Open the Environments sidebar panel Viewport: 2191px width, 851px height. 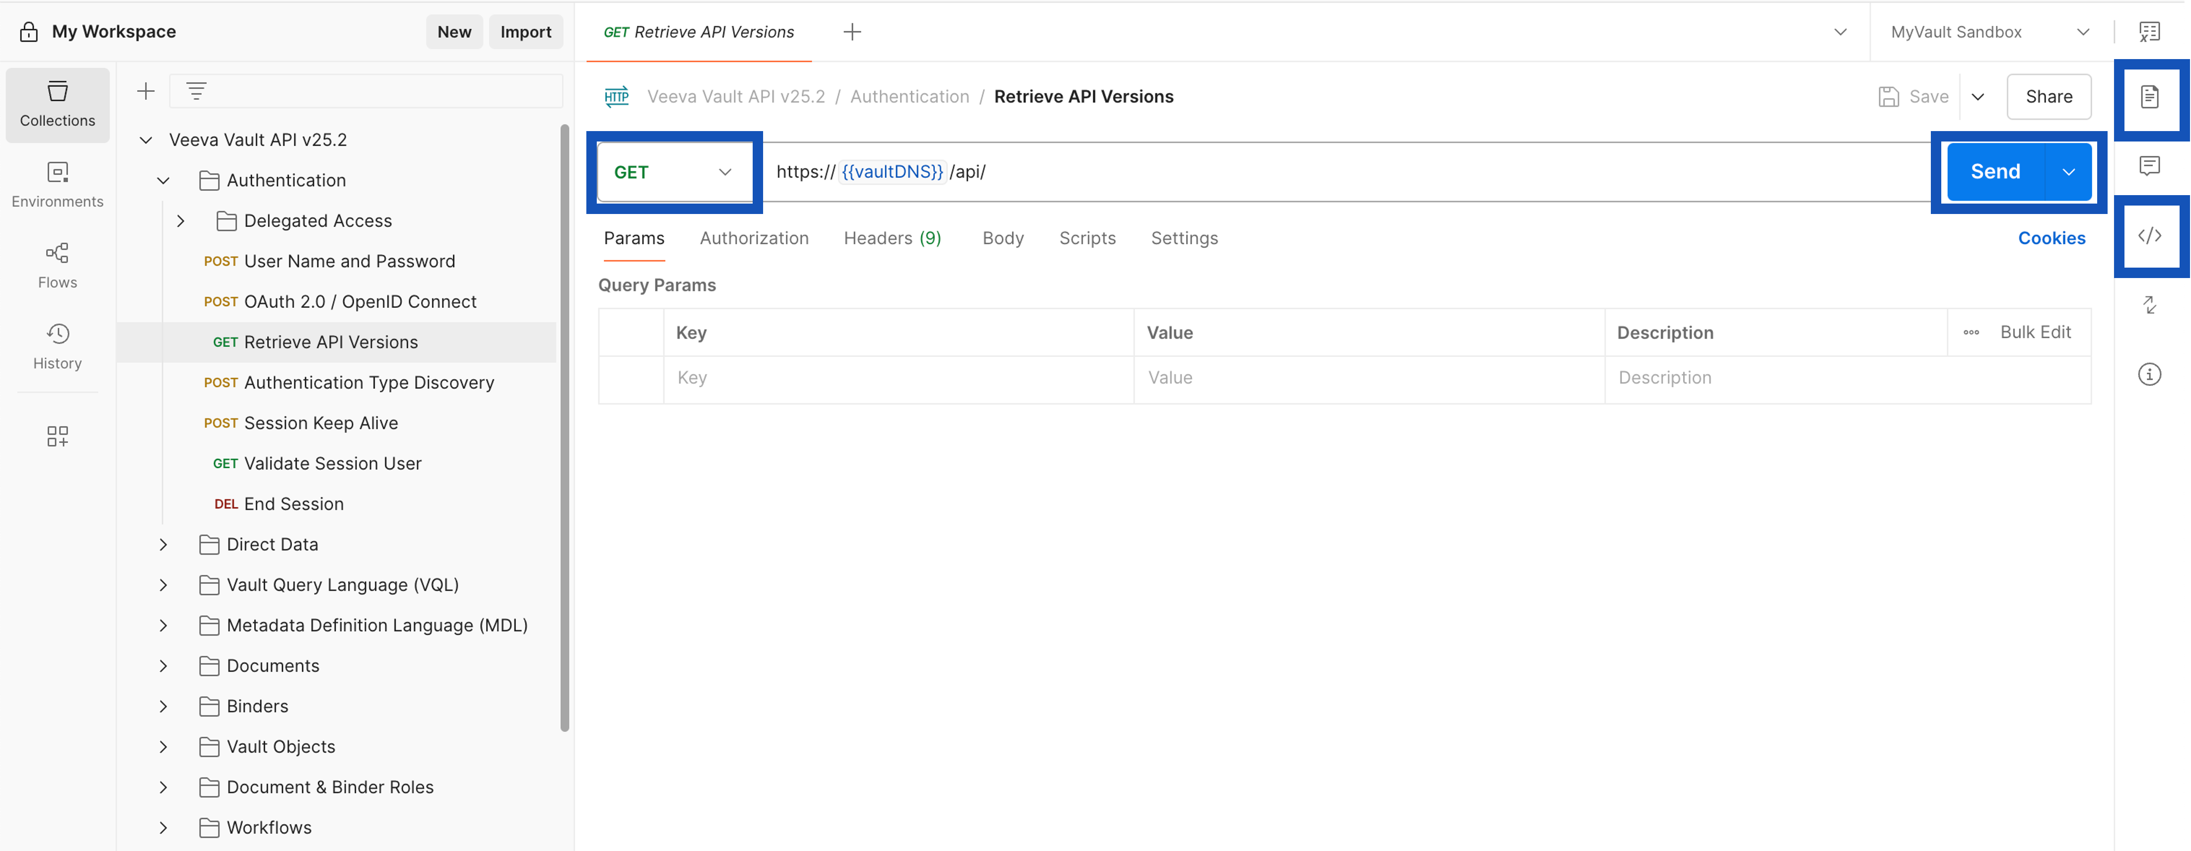coord(57,185)
